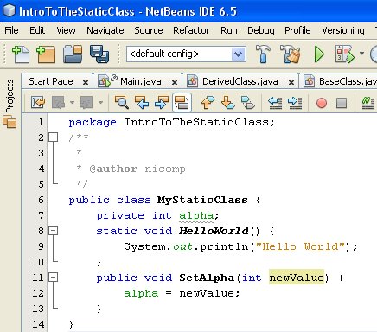Open the View menu
377x332 pixels.
click(66, 30)
